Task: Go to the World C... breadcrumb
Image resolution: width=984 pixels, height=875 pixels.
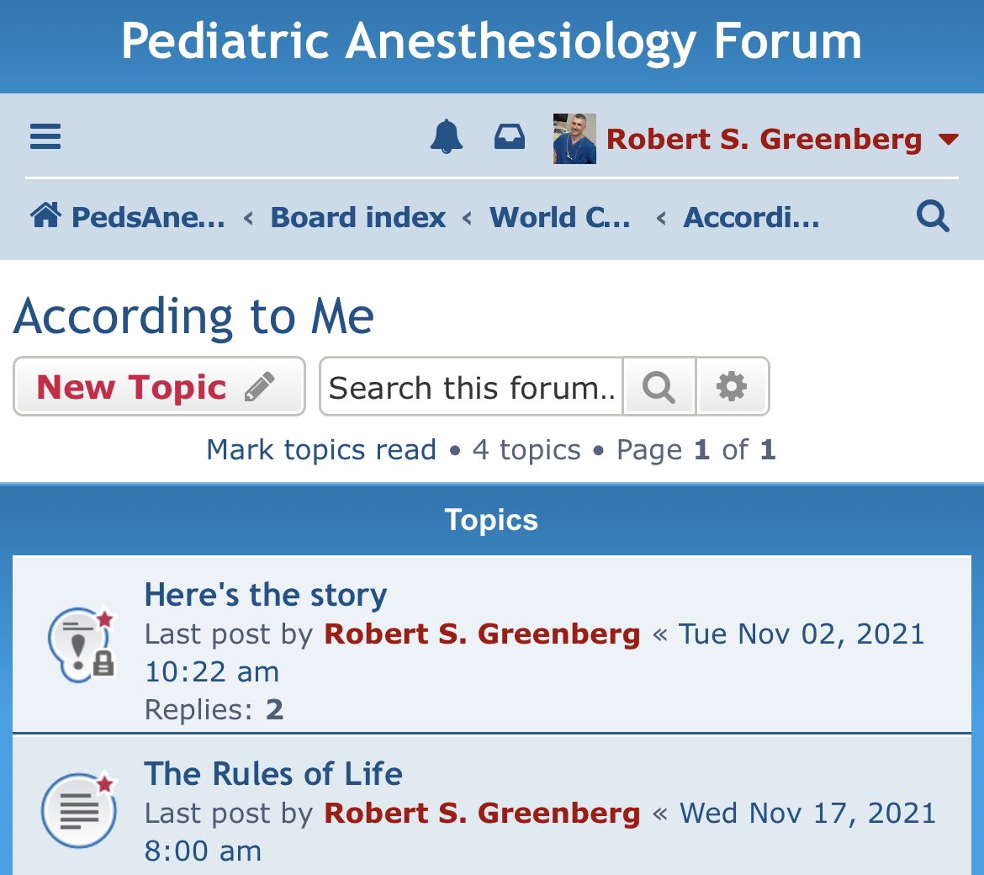Action: pos(560,217)
